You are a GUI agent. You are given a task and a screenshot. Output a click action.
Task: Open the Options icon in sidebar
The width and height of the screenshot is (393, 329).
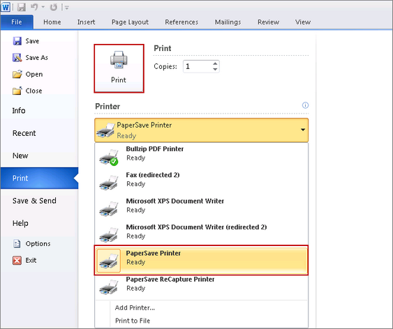[x=17, y=243]
